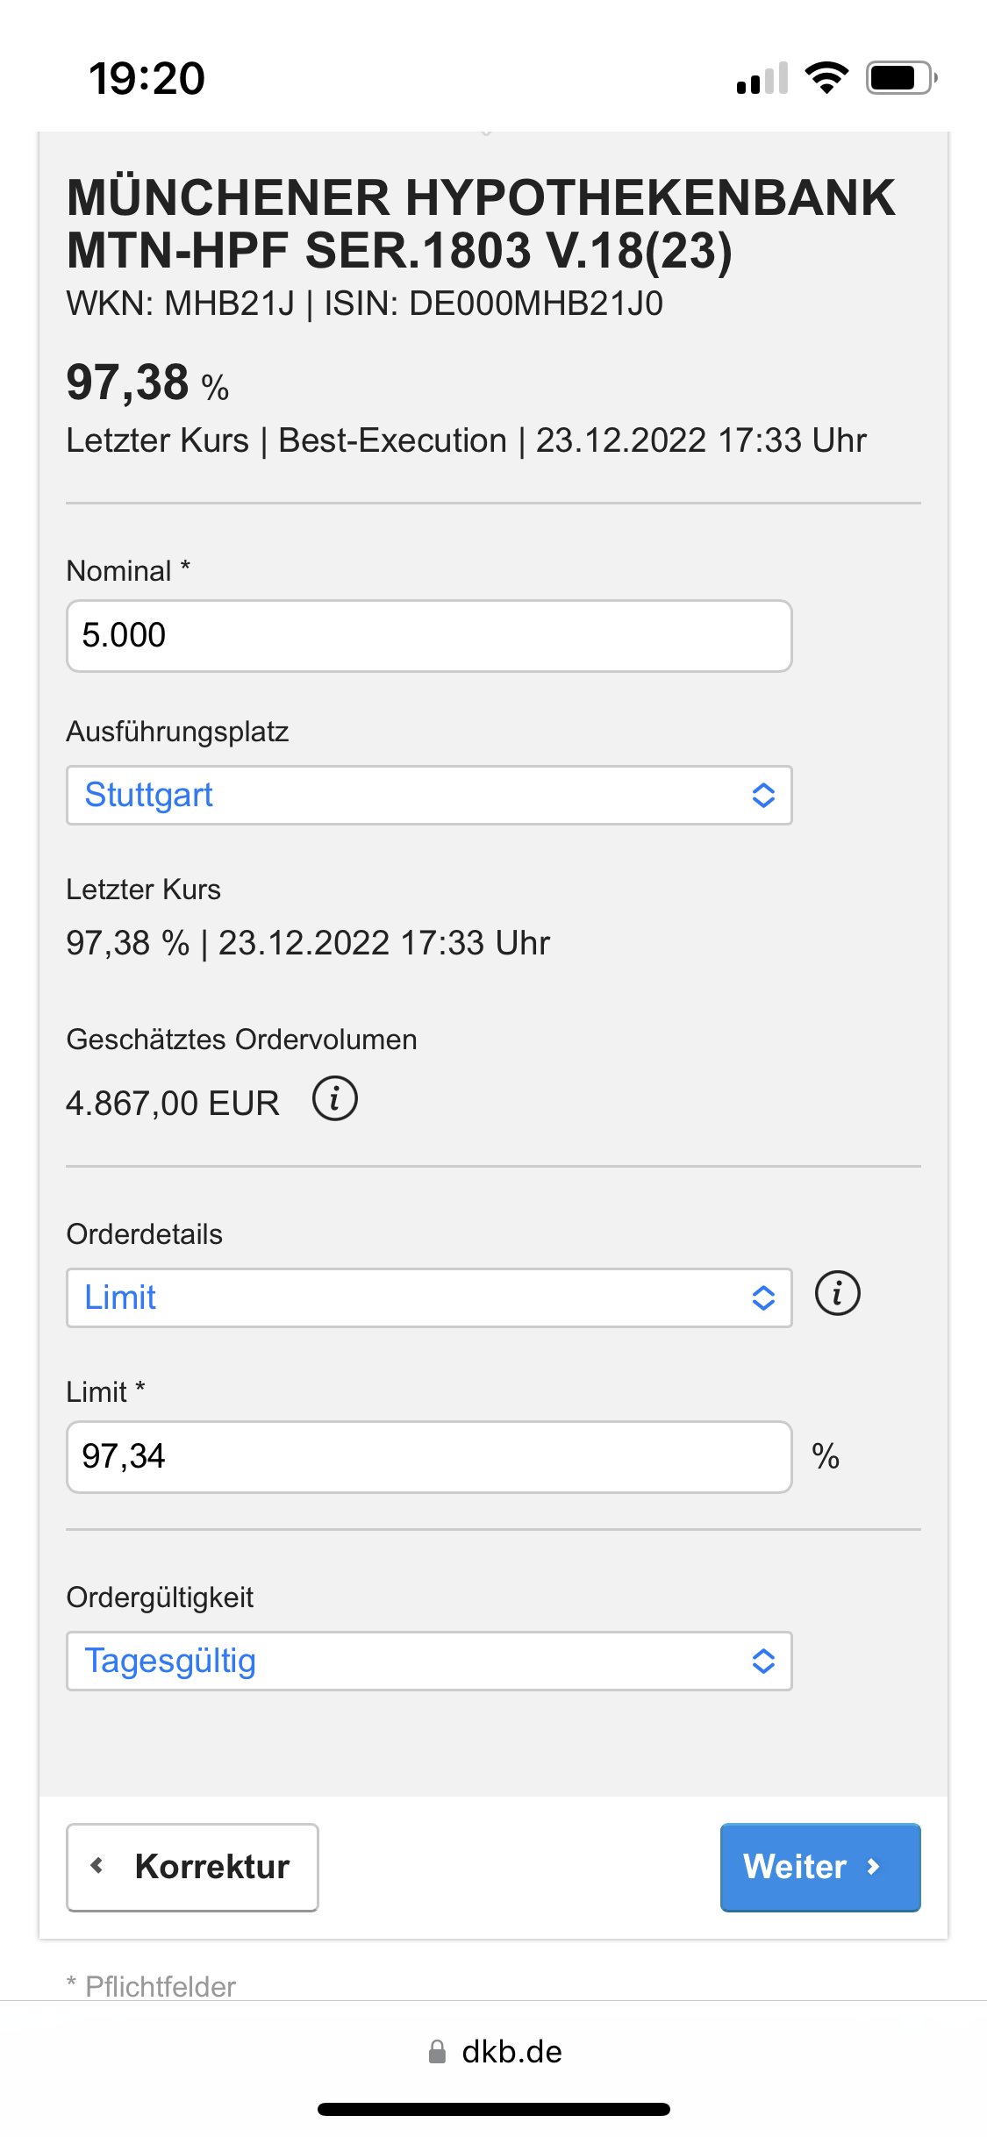Screen dimensions: 987x2137
Task: Tap the Münchener Hypothekenbank bond title
Action: 481,224
